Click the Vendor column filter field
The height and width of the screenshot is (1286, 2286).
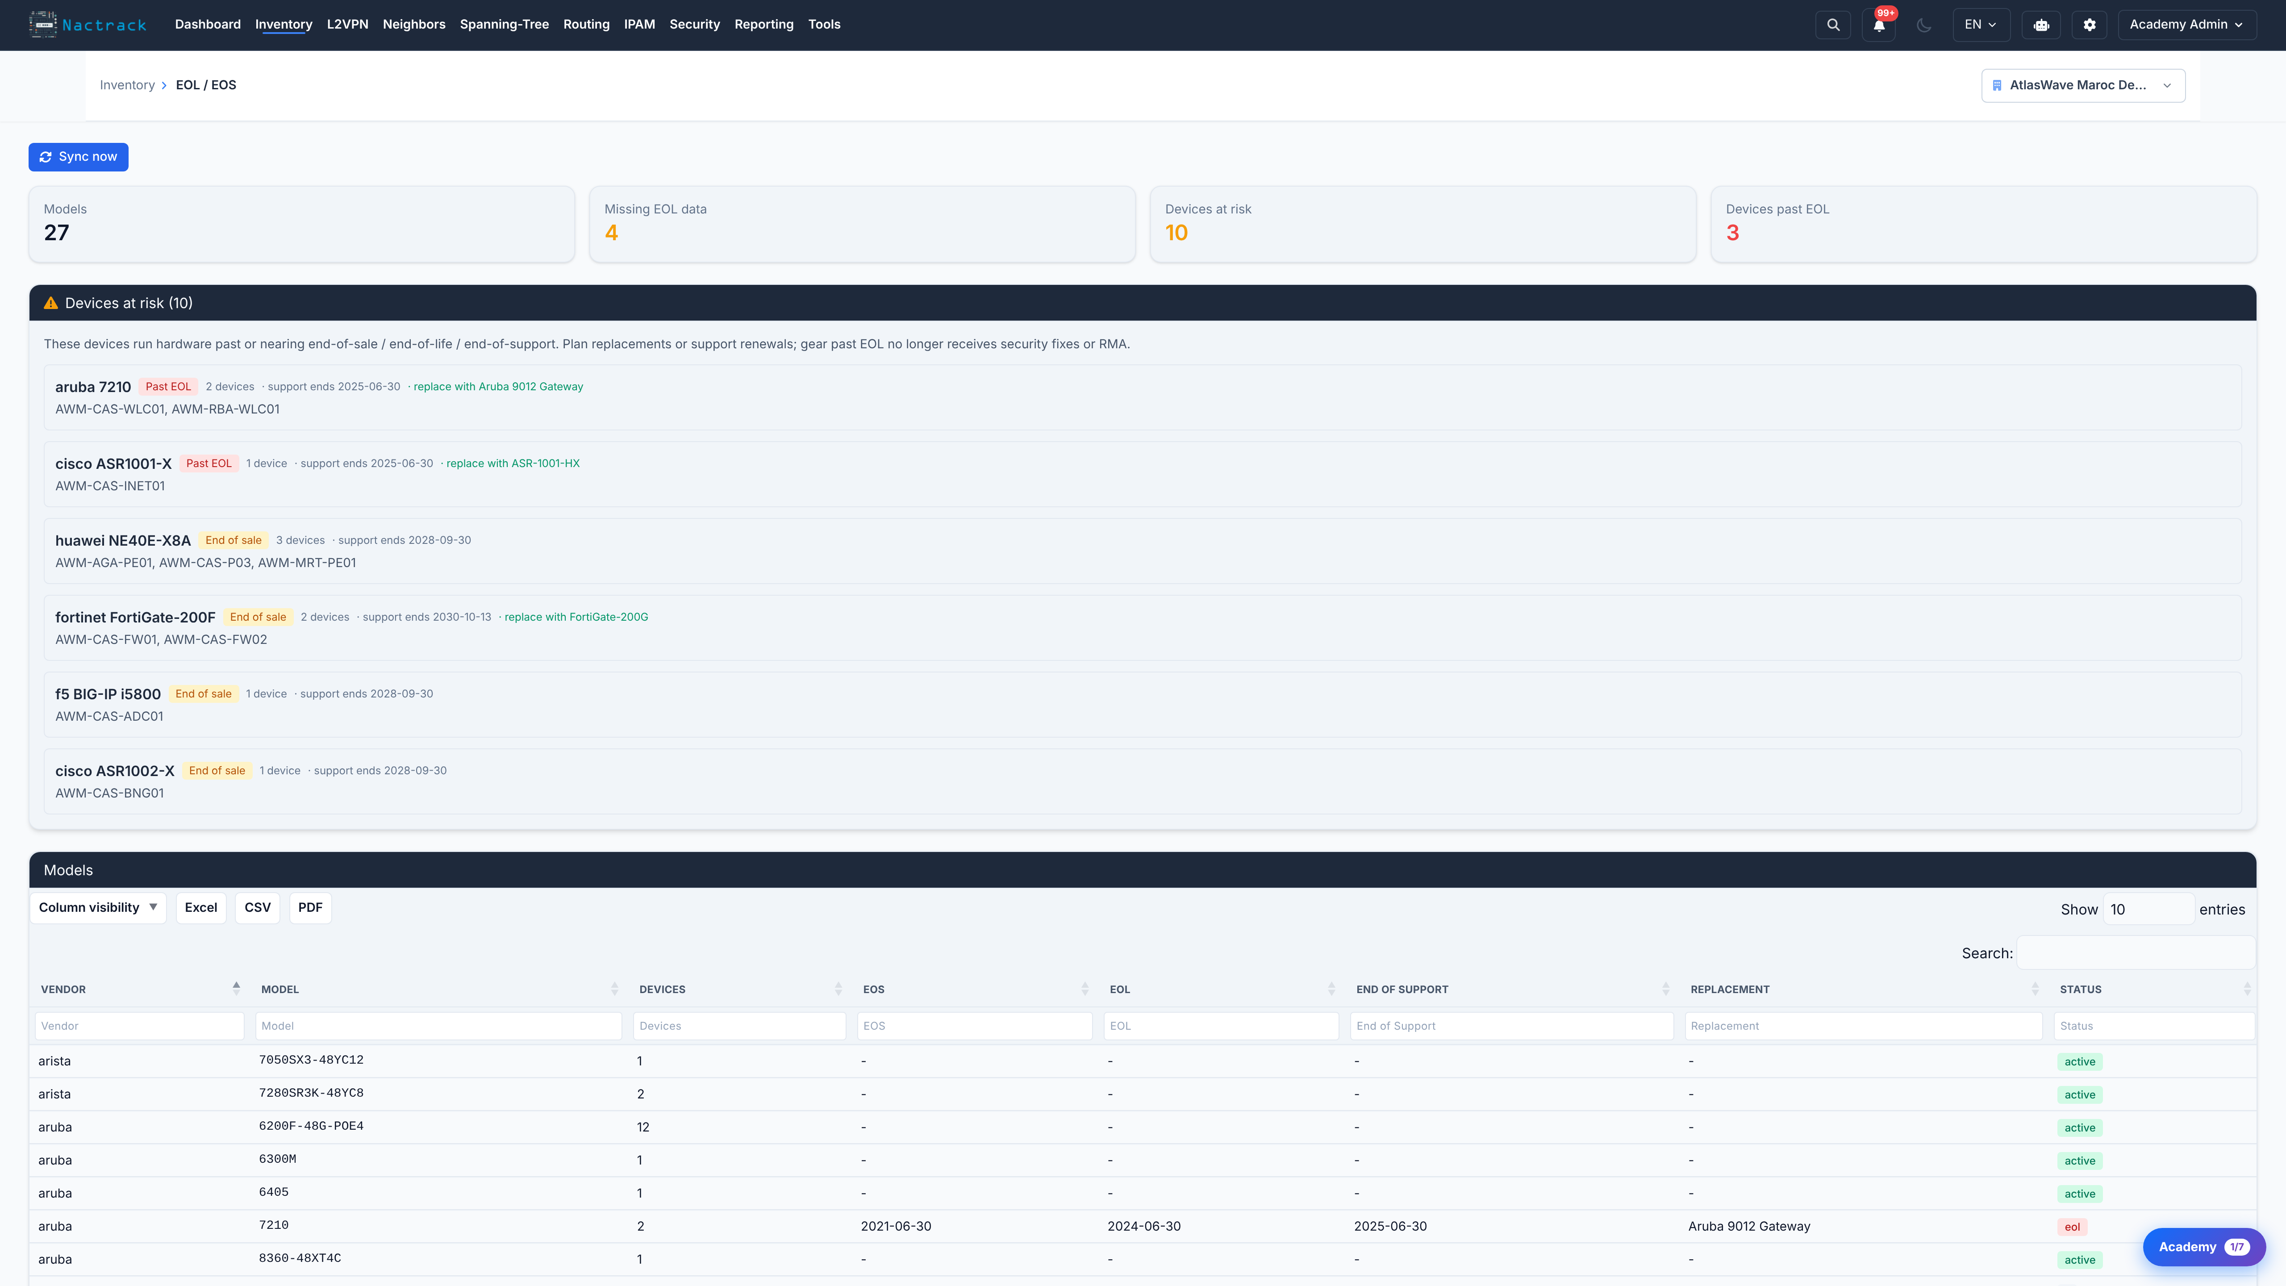coord(139,1026)
